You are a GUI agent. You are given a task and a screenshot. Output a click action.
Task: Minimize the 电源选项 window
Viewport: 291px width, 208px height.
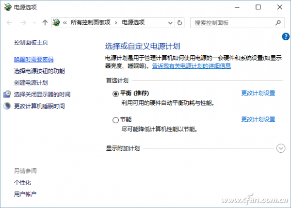coord(237,7)
